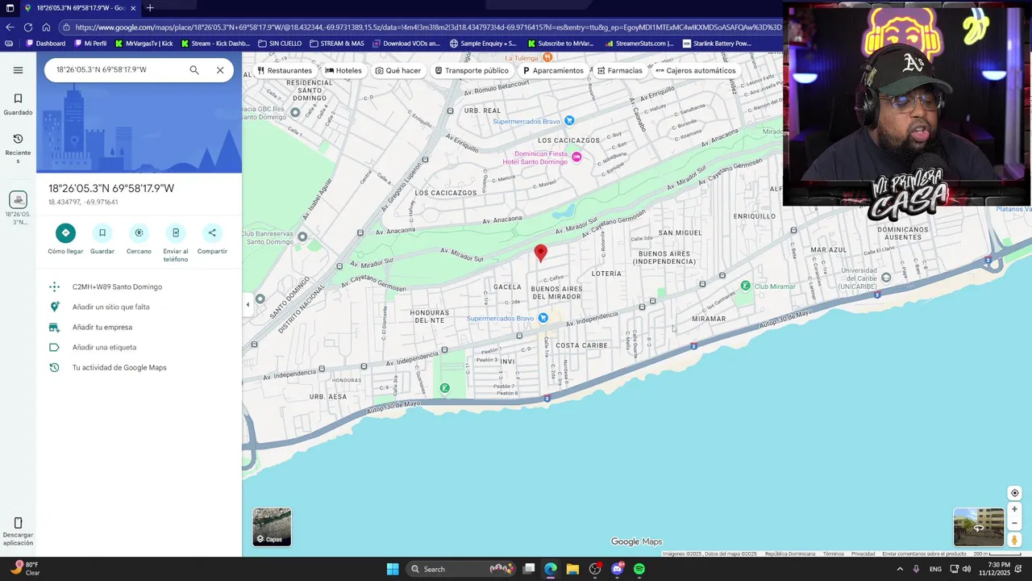Select the Transporte público chip
The width and height of the screenshot is (1032, 581).
click(x=472, y=70)
